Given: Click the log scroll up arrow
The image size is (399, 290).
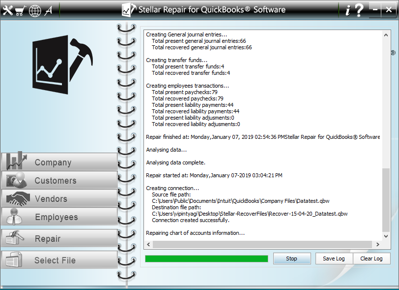Looking at the screenshot, I should click(386, 35).
